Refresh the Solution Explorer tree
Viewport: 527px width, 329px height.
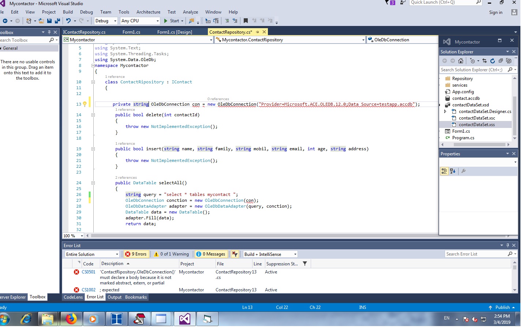[493, 61]
